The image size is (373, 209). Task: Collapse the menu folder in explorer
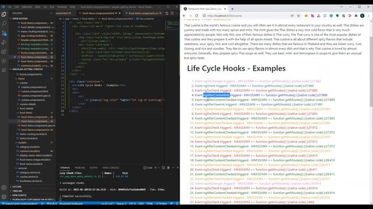[x=22, y=78]
